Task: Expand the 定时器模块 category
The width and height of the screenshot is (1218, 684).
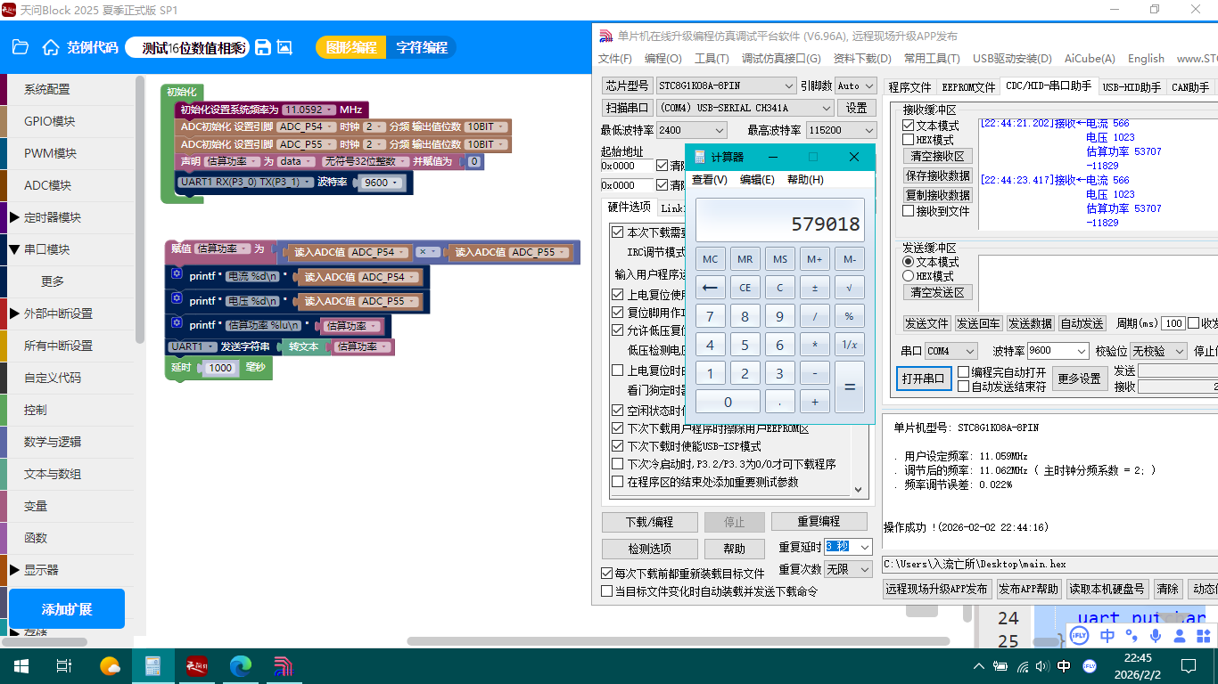Action: coord(14,217)
